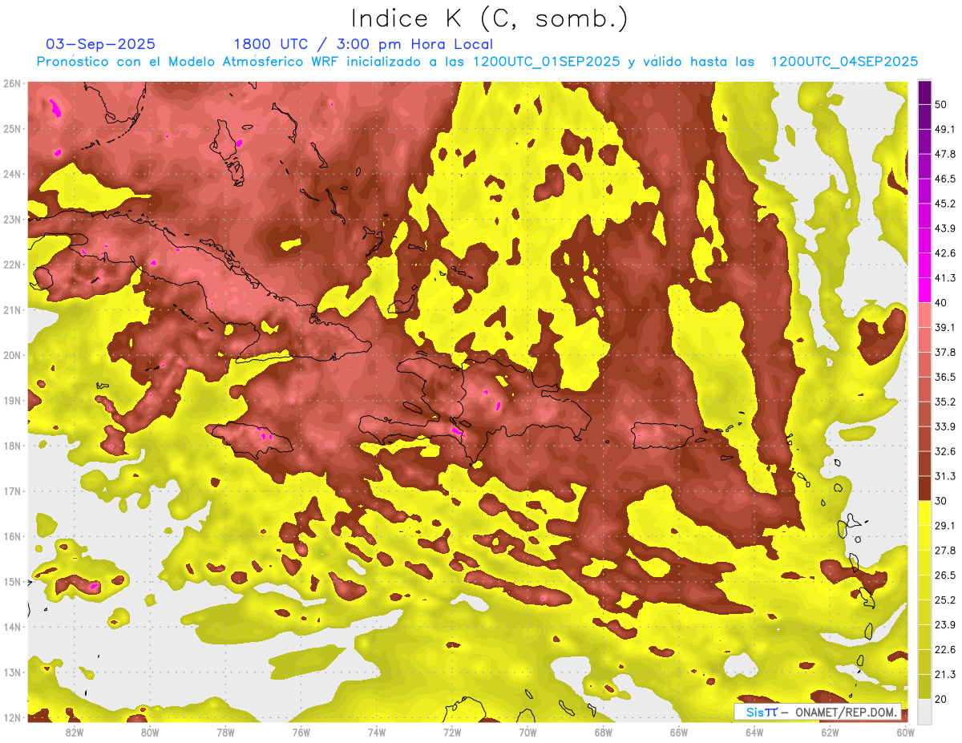The image size is (962, 743).
Task: Click the "70W" longitude axis label
Action: coord(527,733)
